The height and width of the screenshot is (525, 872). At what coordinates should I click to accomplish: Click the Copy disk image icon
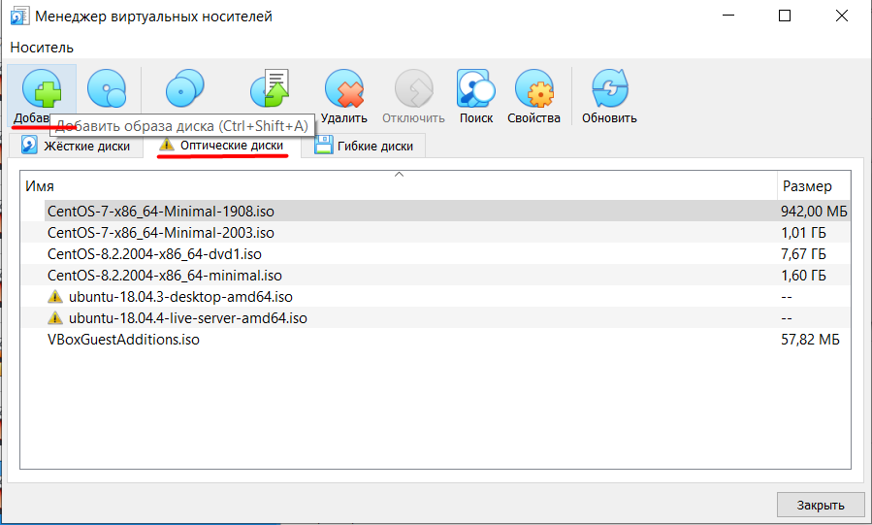[x=185, y=88]
